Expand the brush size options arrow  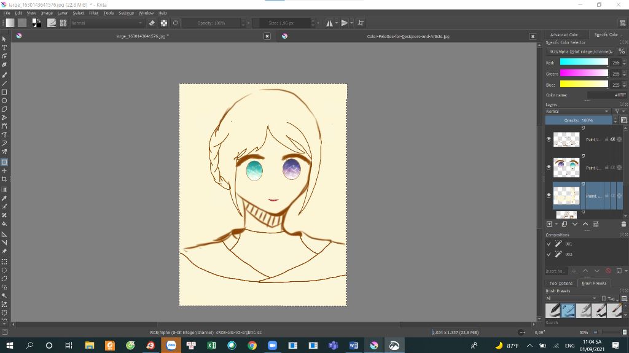click(x=318, y=23)
